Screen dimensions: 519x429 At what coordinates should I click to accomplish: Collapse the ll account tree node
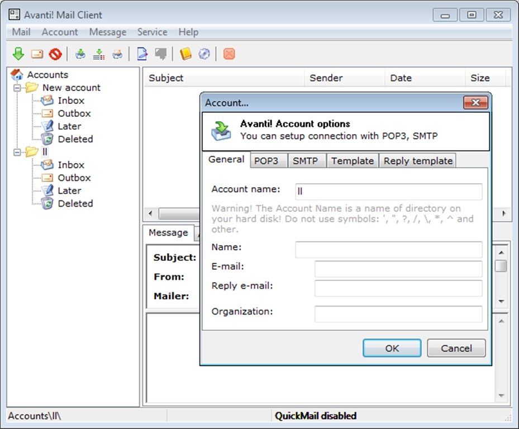pyautogui.click(x=17, y=152)
